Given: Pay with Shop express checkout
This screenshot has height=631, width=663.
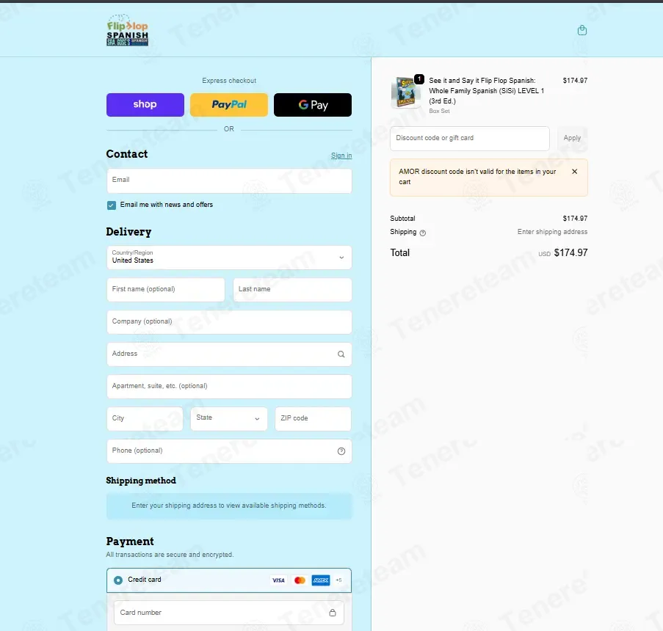Looking at the screenshot, I should coord(145,105).
